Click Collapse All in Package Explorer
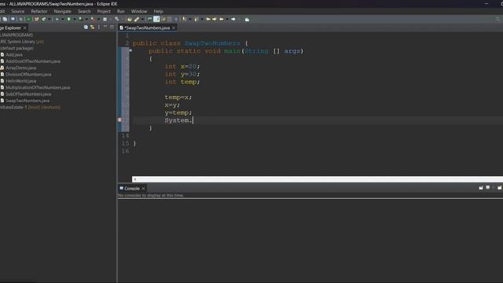This screenshot has width=503, height=283. coord(86,28)
